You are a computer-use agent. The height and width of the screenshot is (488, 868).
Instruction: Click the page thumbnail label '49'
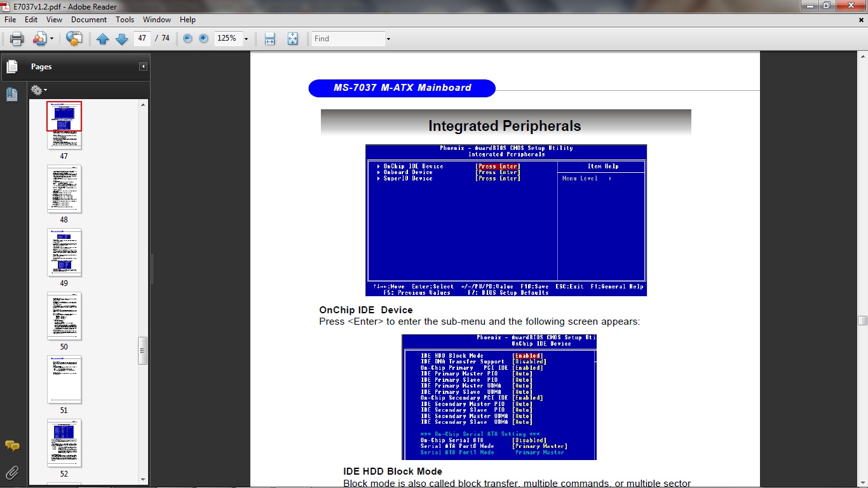(64, 283)
